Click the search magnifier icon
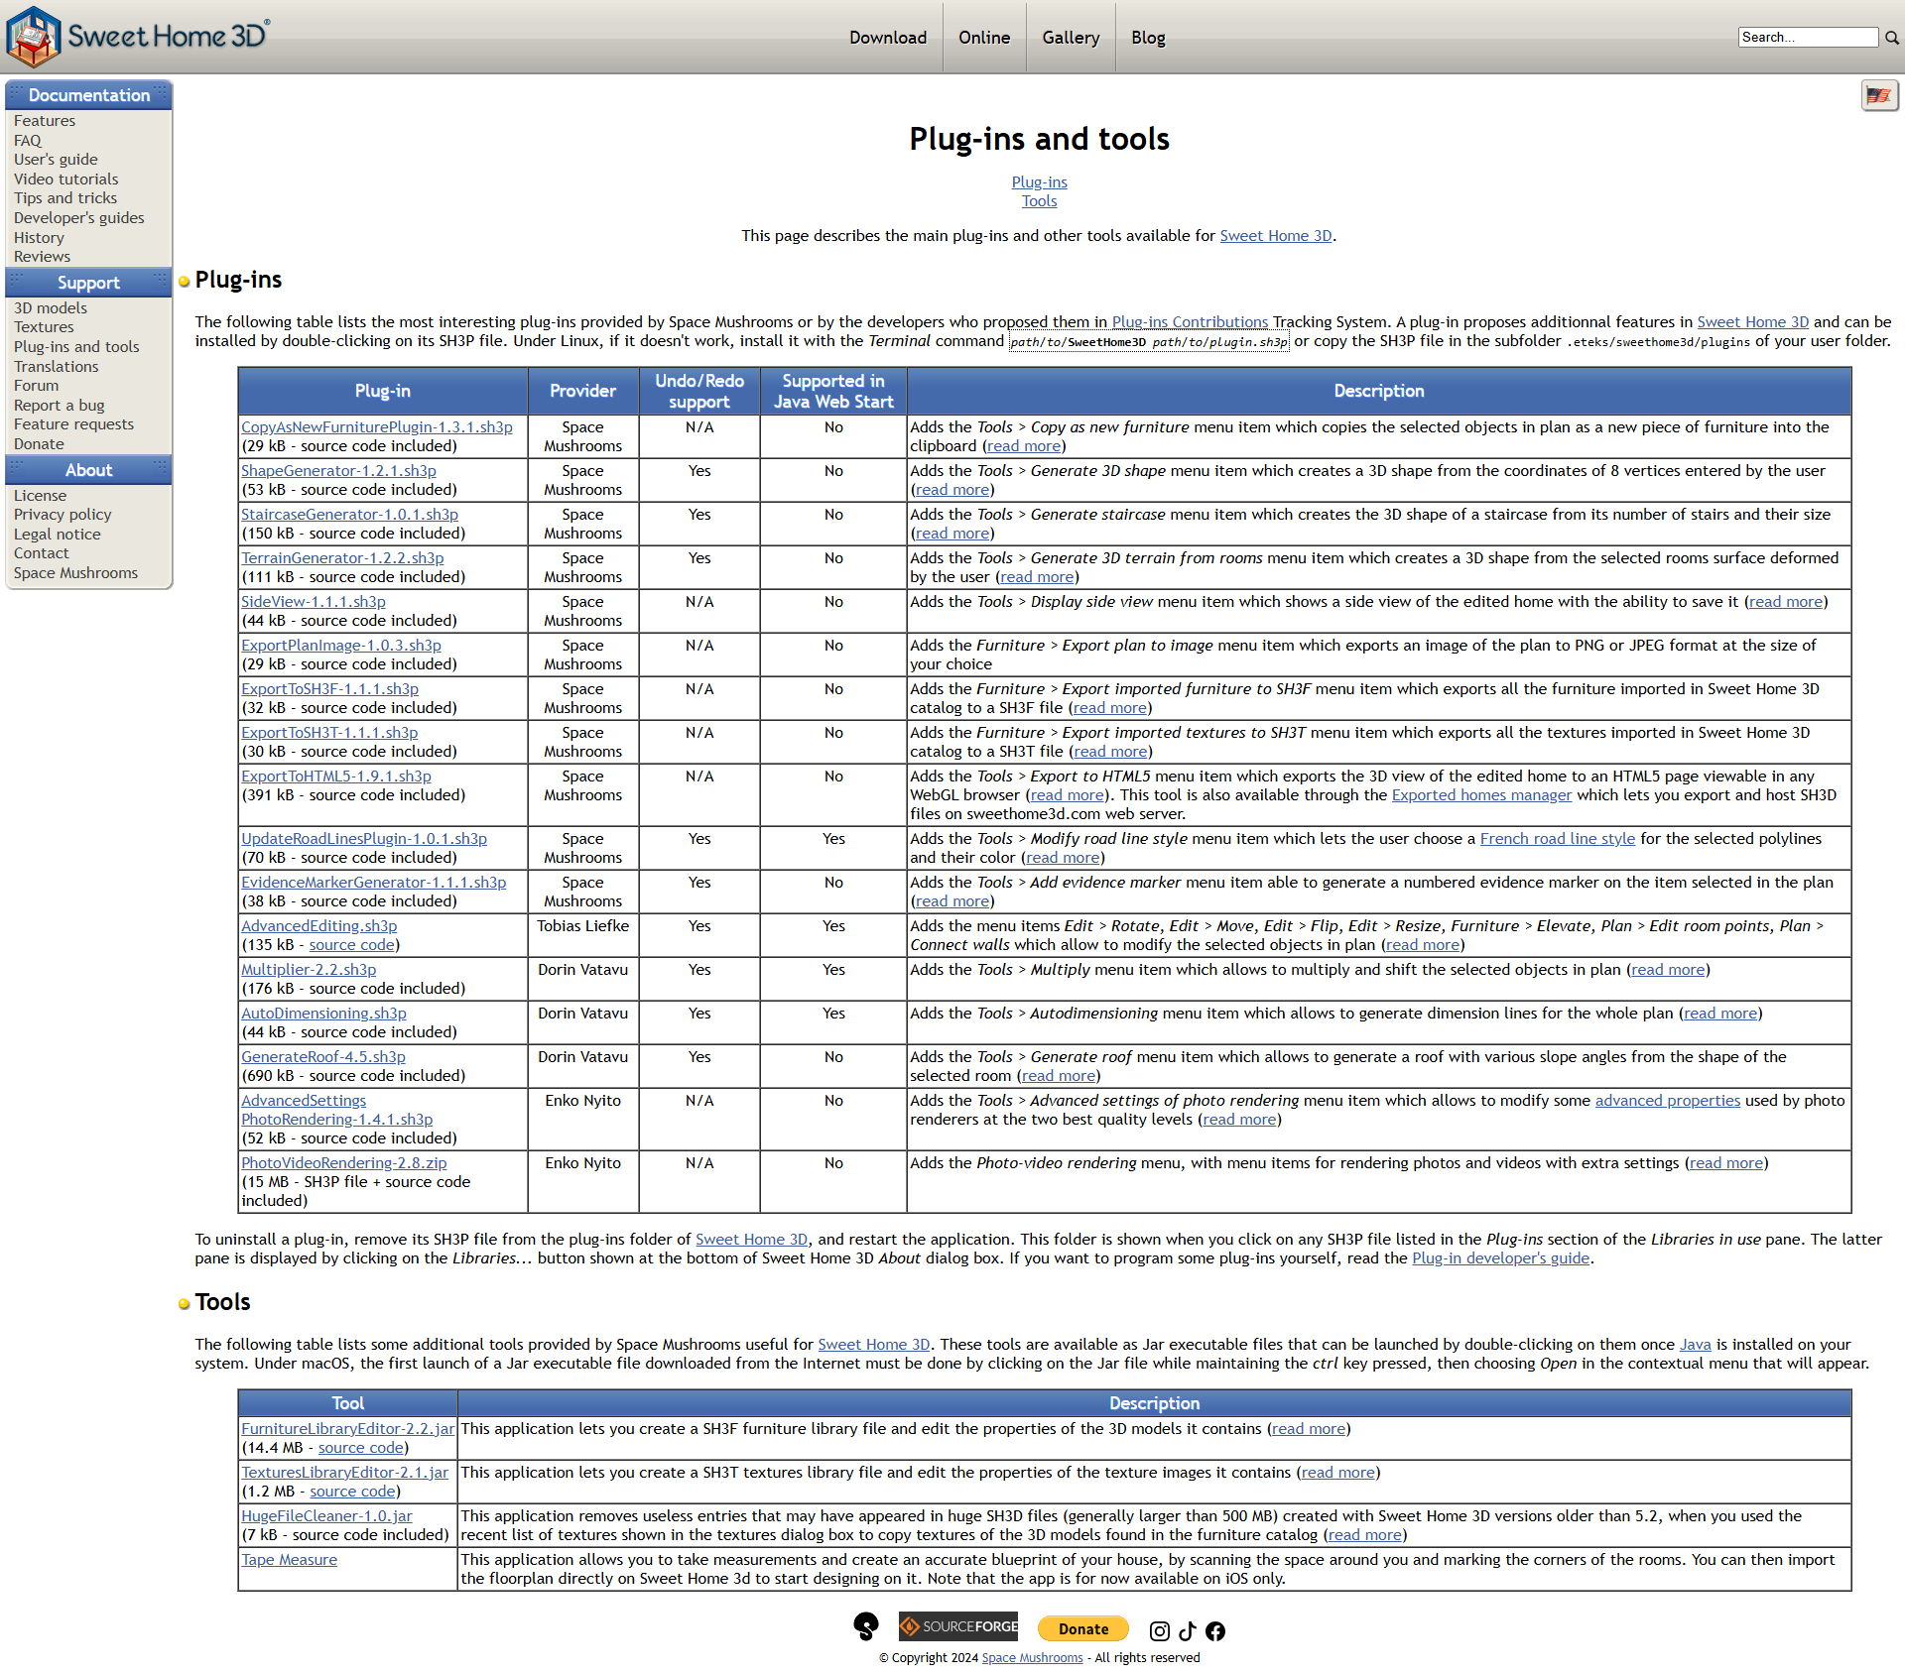 (1892, 38)
